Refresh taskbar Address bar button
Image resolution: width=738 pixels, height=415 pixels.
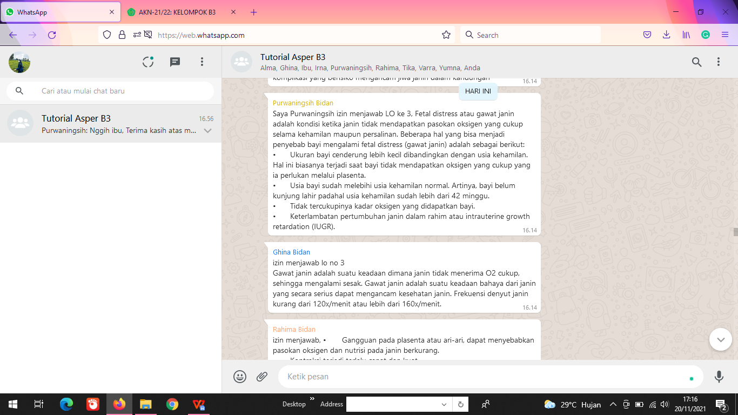point(461,404)
